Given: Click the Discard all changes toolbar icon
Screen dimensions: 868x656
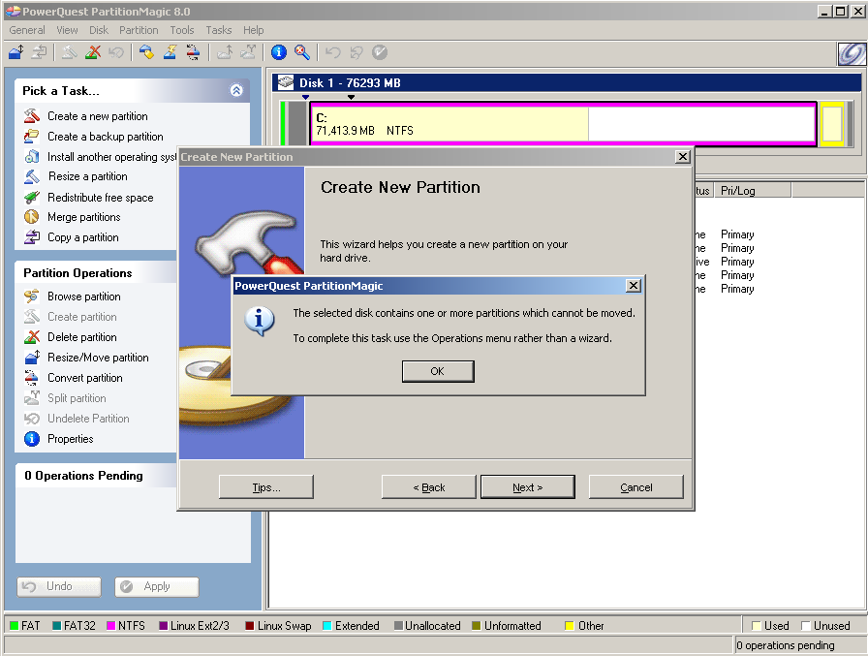Looking at the screenshot, I should [356, 52].
